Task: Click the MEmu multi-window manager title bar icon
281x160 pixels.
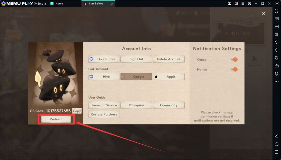Action: coord(249,3)
